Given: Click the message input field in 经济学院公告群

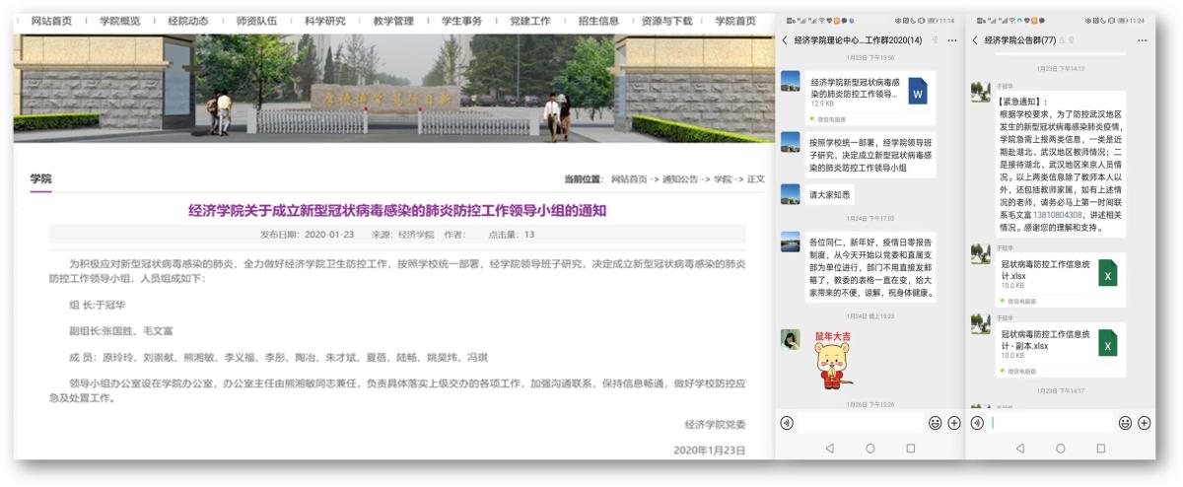Looking at the screenshot, I should pos(1052,423).
